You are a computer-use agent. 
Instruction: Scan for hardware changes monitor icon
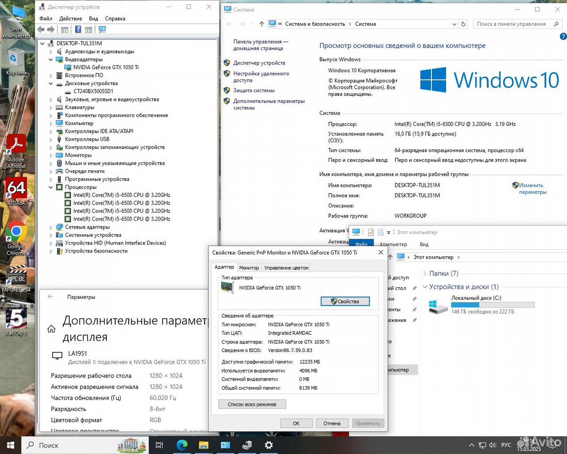click(102, 29)
